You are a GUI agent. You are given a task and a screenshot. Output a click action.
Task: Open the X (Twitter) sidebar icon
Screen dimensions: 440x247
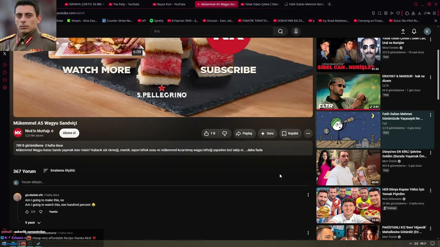(x=4, y=54)
